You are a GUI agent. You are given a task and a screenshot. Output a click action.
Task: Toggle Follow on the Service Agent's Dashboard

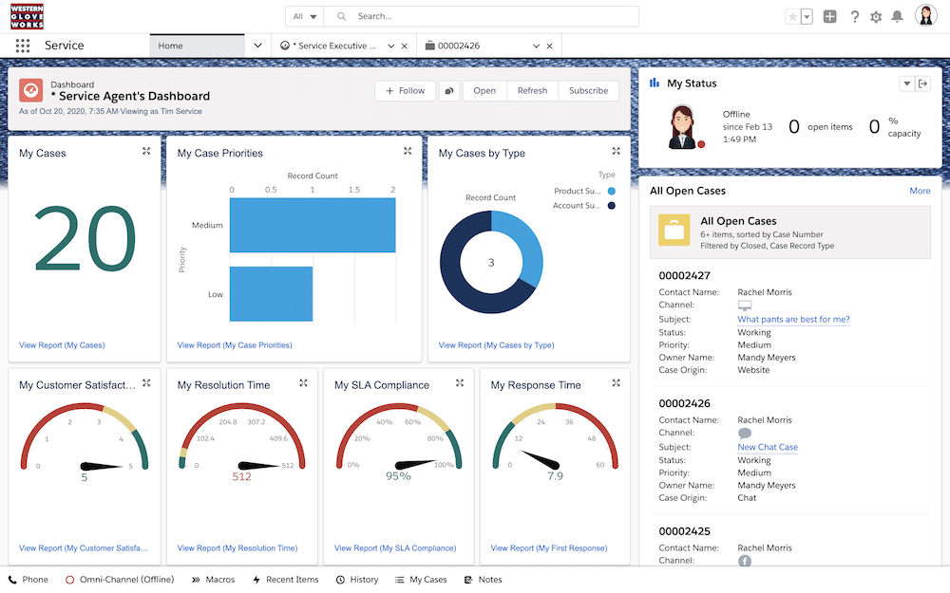[406, 90]
